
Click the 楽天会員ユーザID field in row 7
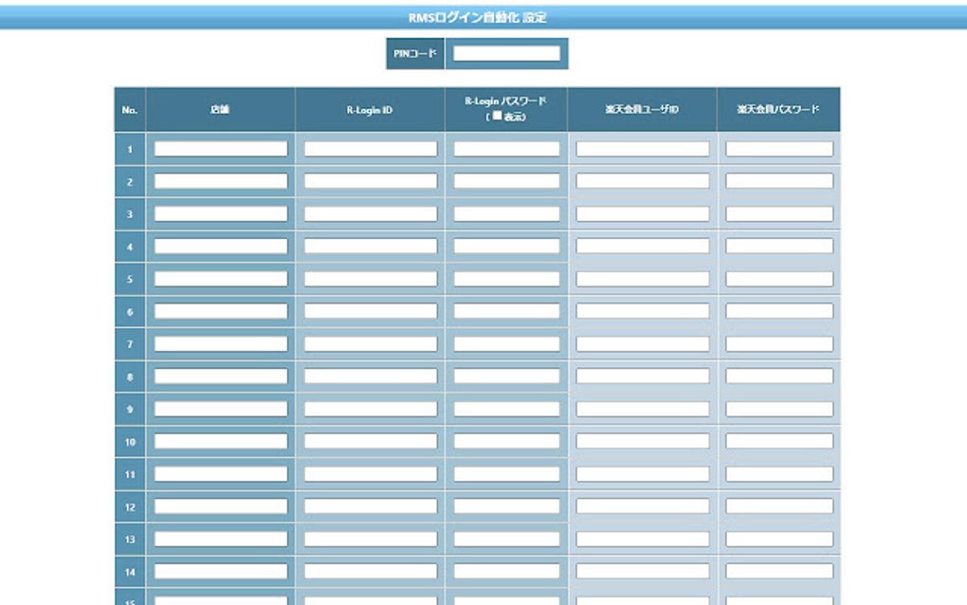tap(643, 344)
